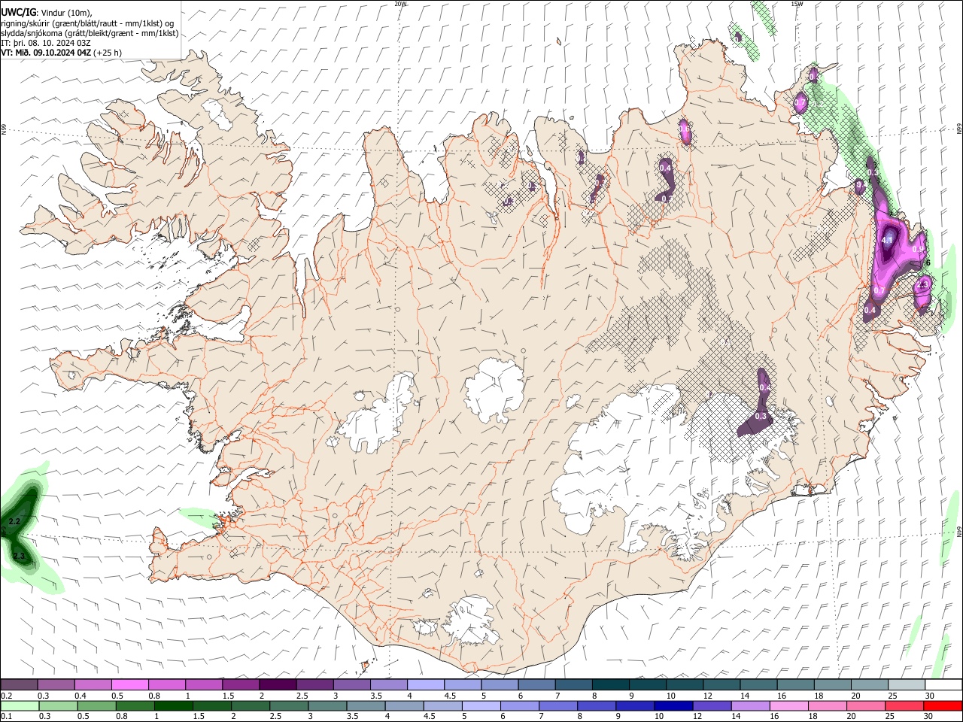Select the bright pink 0.5 swatch in upper legend
This screenshot has width=963, height=722.
tap(129, 684)
